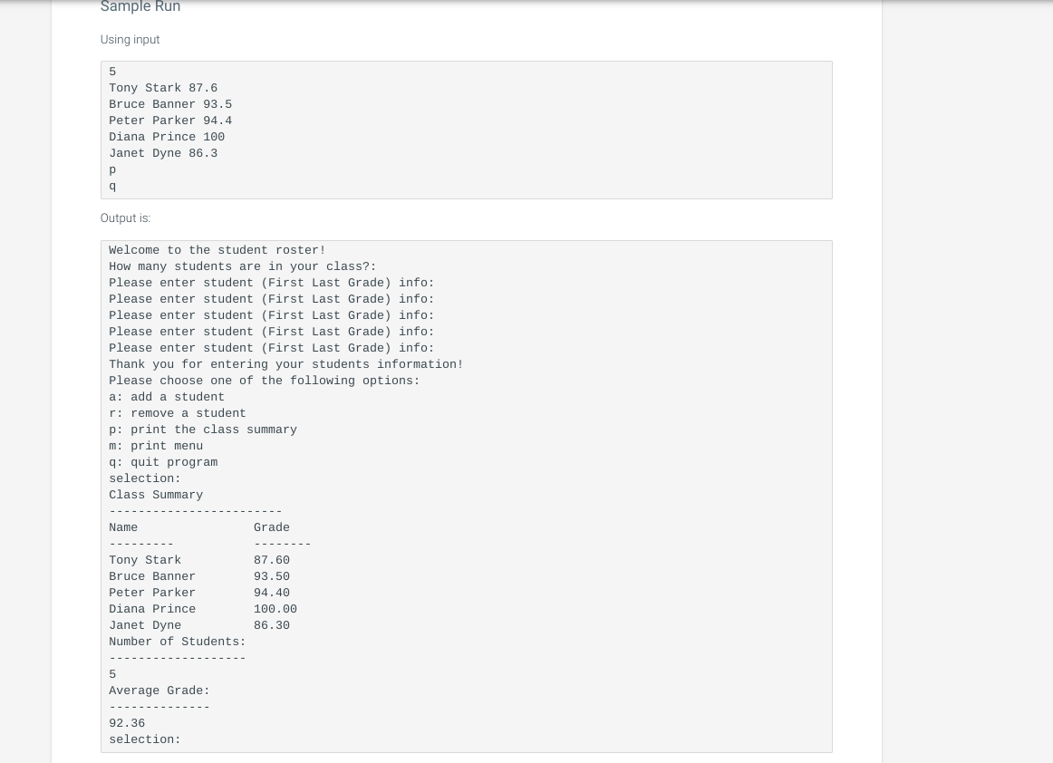Select the "Output is:" label
1053x763 pixels.
click(x=125, y=217)
